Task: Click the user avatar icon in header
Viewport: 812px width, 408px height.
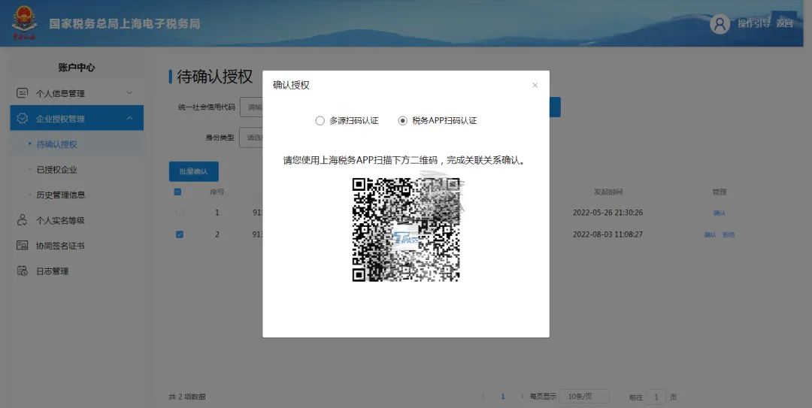Action: (x=720, y=24)
